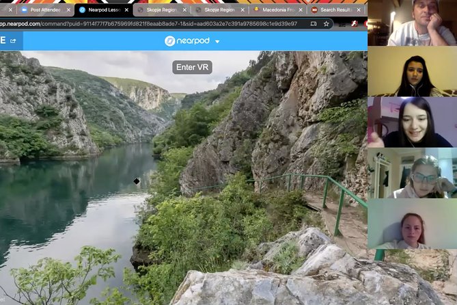This screenshot has width=457, height=305.
Task: Click the cast/device icon in the address bar
Action: pyautogui.click(x=311, y=23)
